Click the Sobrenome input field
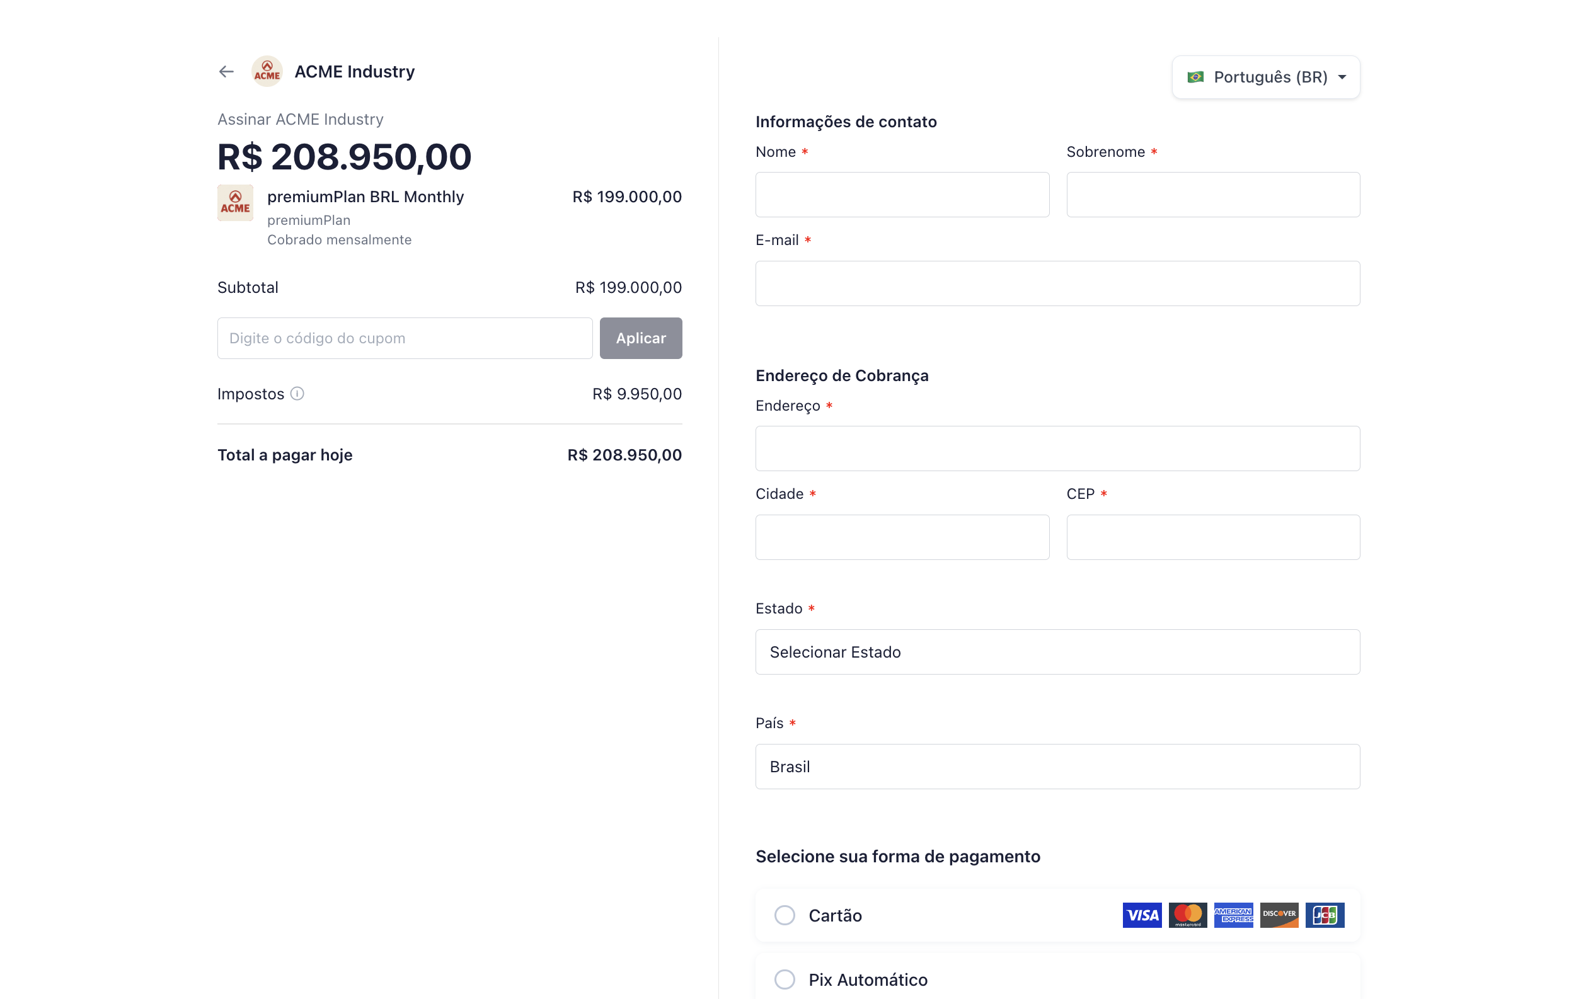 point(1213,195)
